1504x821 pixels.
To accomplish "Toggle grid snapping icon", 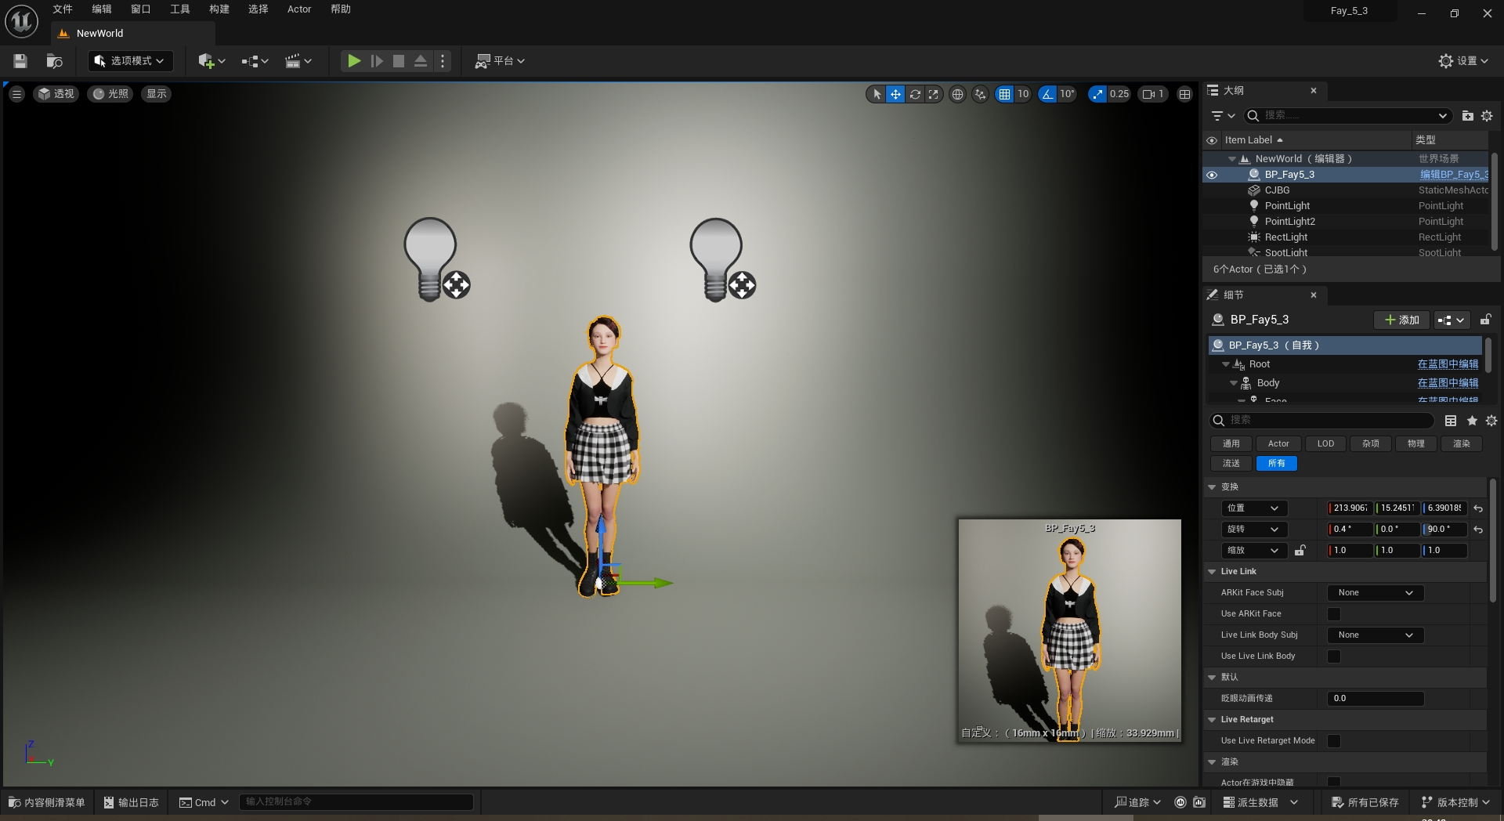I will pyautogui.click(x=1004, y=94).
